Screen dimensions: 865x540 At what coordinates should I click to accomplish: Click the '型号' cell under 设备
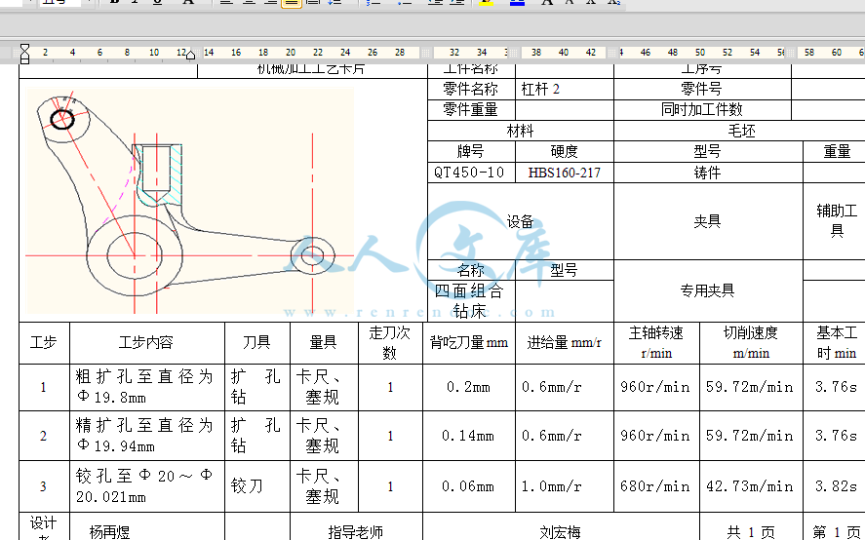tap(565, 270)
